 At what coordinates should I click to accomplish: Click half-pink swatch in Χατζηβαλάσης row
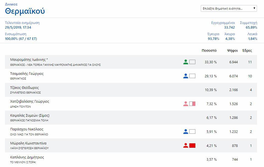pyautogui.click(x=192, y=104)
